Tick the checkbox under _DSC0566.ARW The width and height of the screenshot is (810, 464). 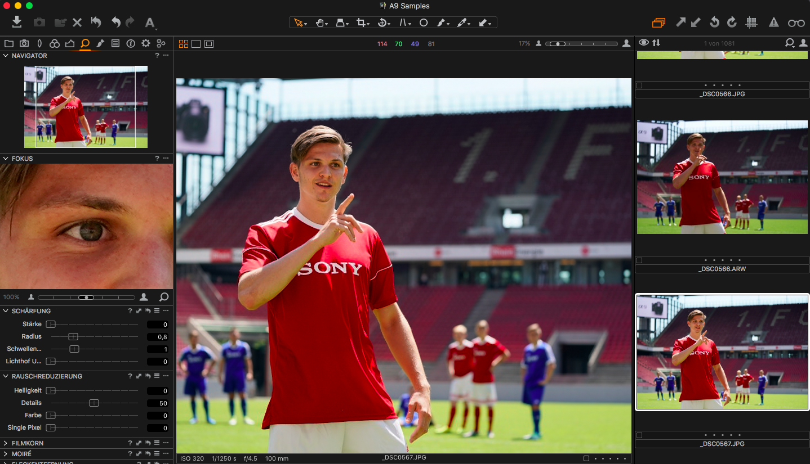[639, 260]
